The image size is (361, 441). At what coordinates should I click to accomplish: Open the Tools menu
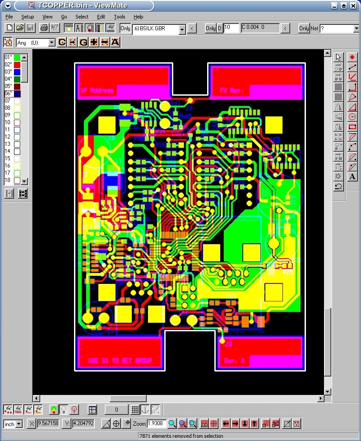tap(120, 17)
